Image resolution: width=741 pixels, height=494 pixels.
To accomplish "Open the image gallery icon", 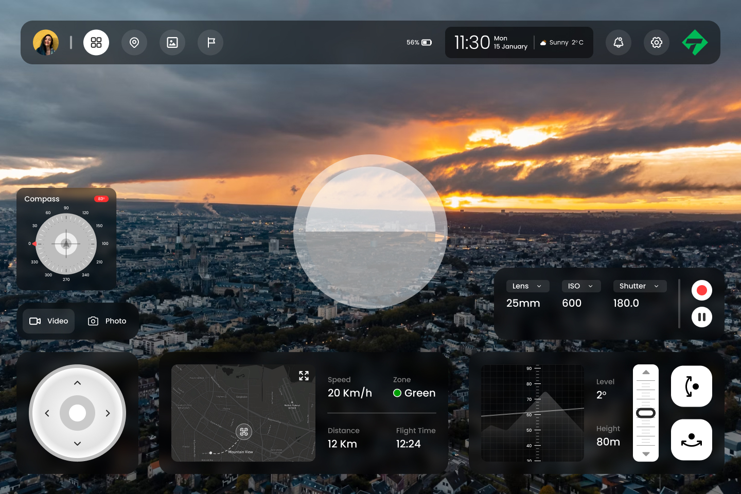I will click(x=172, y=42).
